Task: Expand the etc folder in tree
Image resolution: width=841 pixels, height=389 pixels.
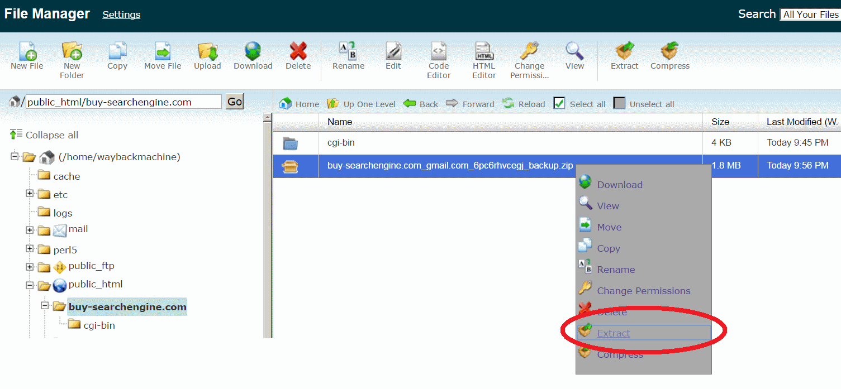Action: click(30, 194)
